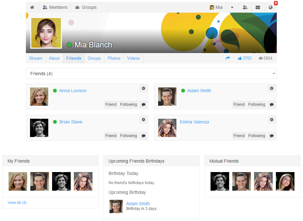The image size is (303, 221).
Task: Switch to the Photos tab
Action: coord(114,58)
